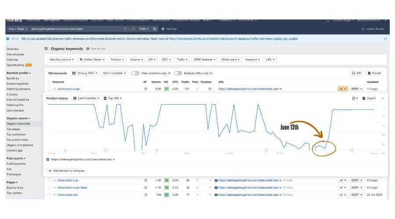The width and height of the screenshot is (395, 219).
Task: Dismiss the update notification banner
Action: click(385, 39)
